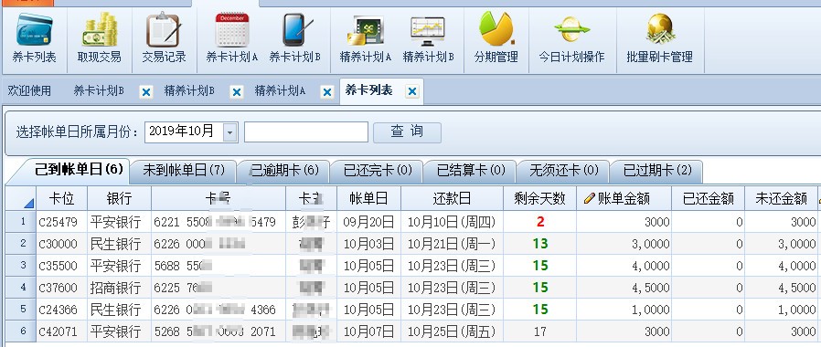This screenshot has width=821, height=347.
Task: Switch to the 欢迎使用 tab
Action: point(29,91)
